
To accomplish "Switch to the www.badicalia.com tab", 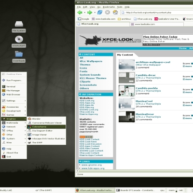I will tap(157, 24).
